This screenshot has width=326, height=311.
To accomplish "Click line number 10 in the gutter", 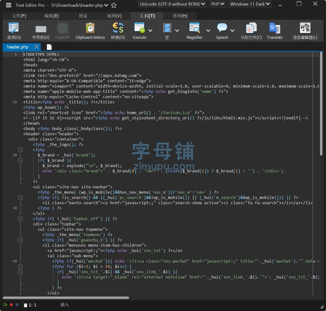I will point(15,102).
